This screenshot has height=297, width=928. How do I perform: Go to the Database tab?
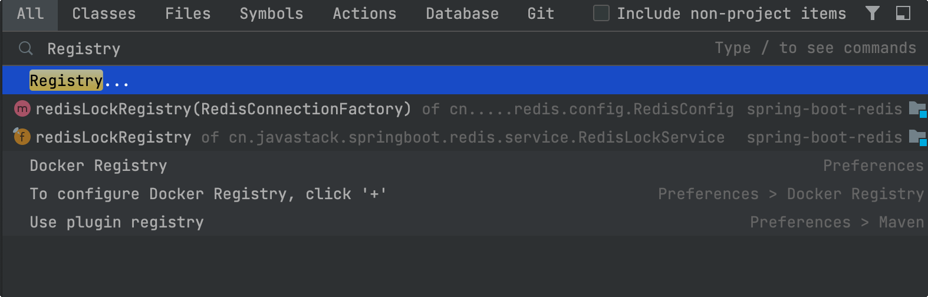[x=462, y=14]
